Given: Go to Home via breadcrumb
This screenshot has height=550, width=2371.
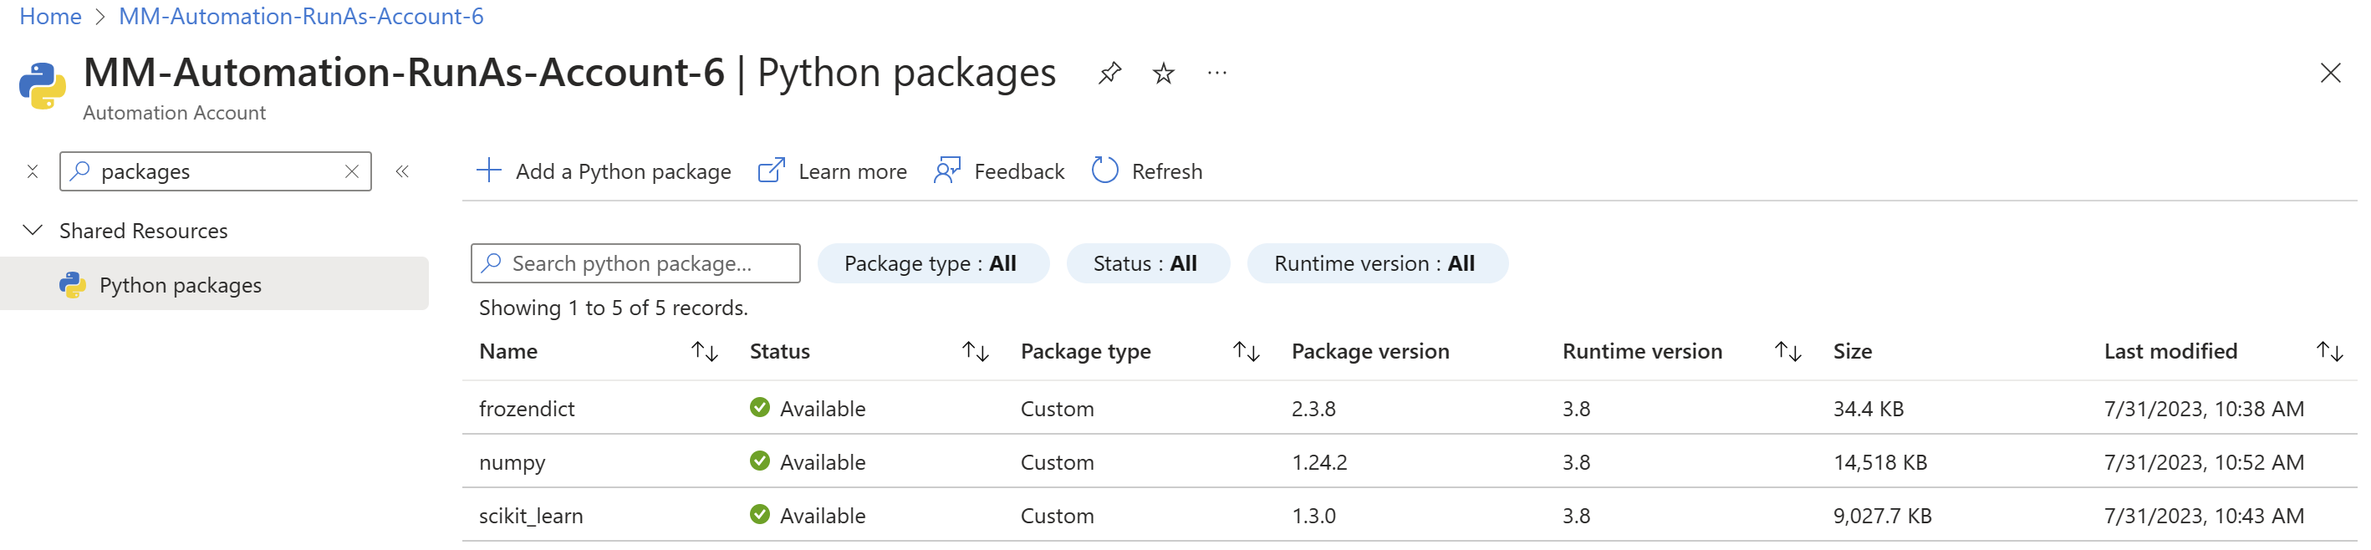Looking at the screenshot, I should (51, 17).
